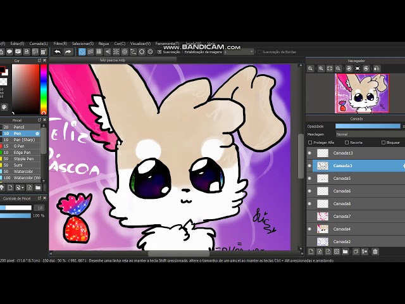
Task: Add a new layer from the layer panel bottom bar
Action: tap(311, 251)
